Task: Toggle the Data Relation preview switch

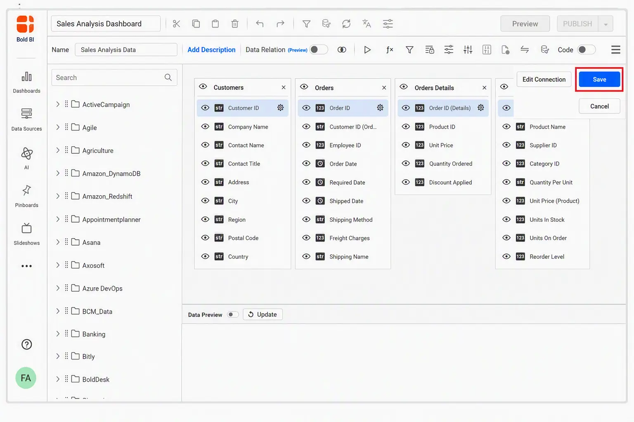Action: [x=319, y=50]
